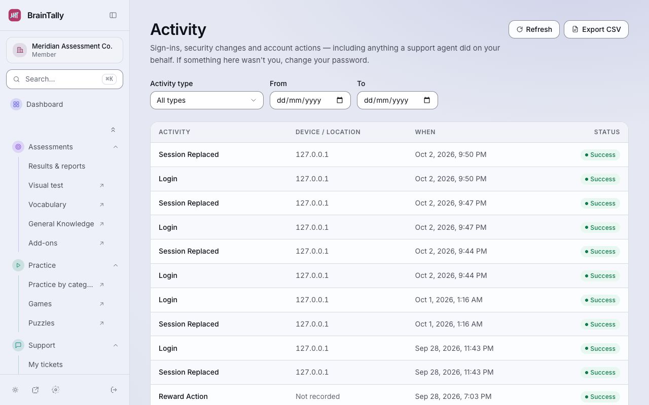Click the Activity column header
649x405 pixels.
[x=174, y=132]
